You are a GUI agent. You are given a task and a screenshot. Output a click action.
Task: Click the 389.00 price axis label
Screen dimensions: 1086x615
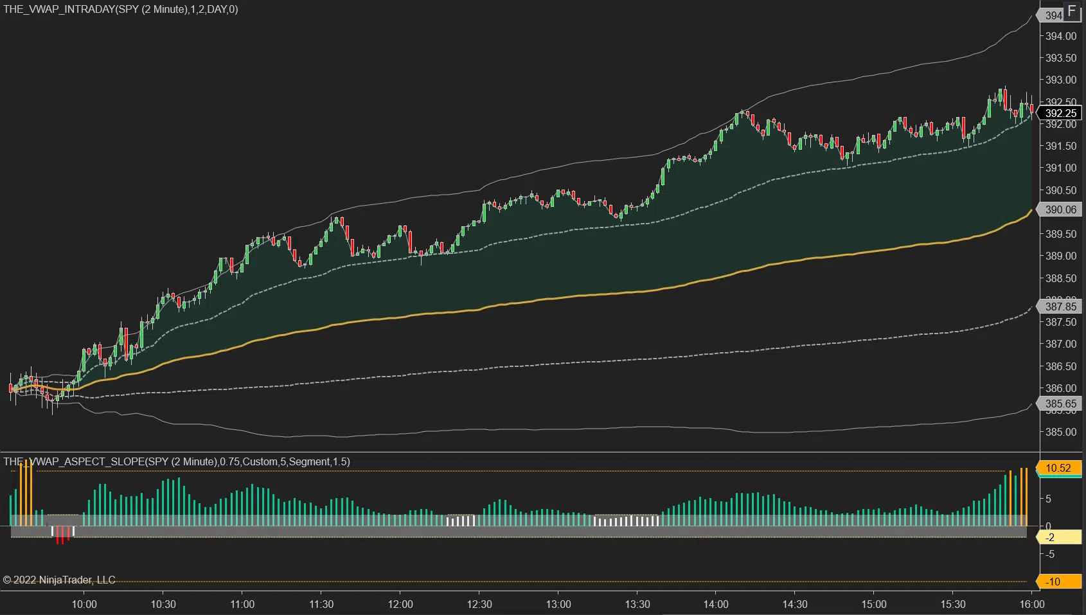[1061, 256]
